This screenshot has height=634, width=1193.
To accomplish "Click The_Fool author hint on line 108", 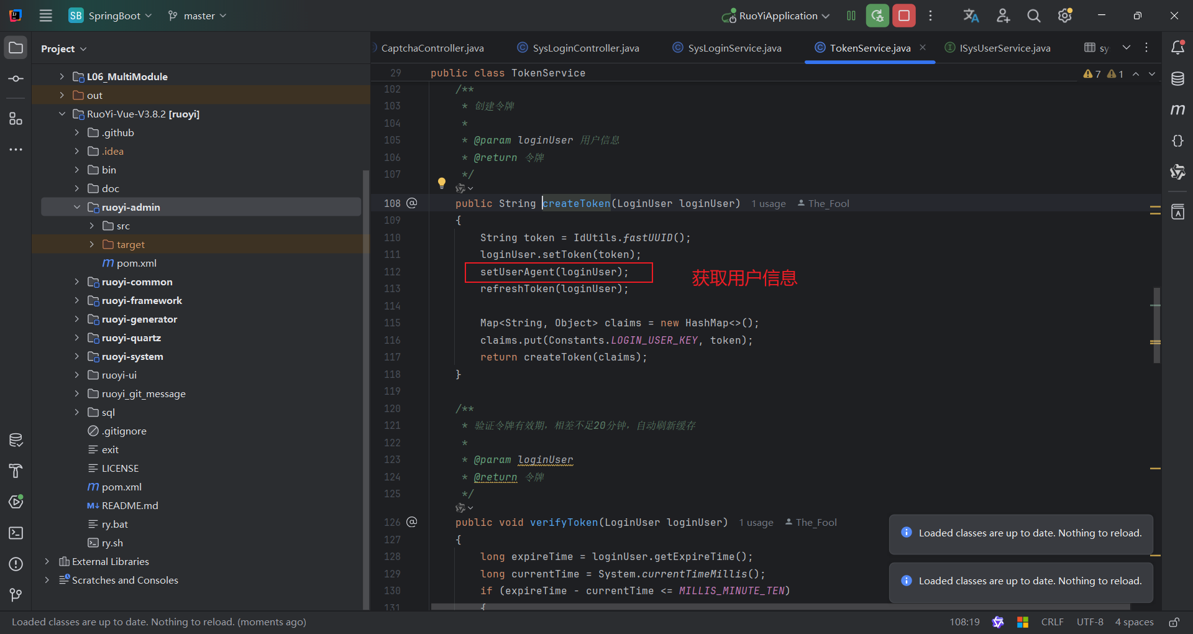I will pos(823,204).
